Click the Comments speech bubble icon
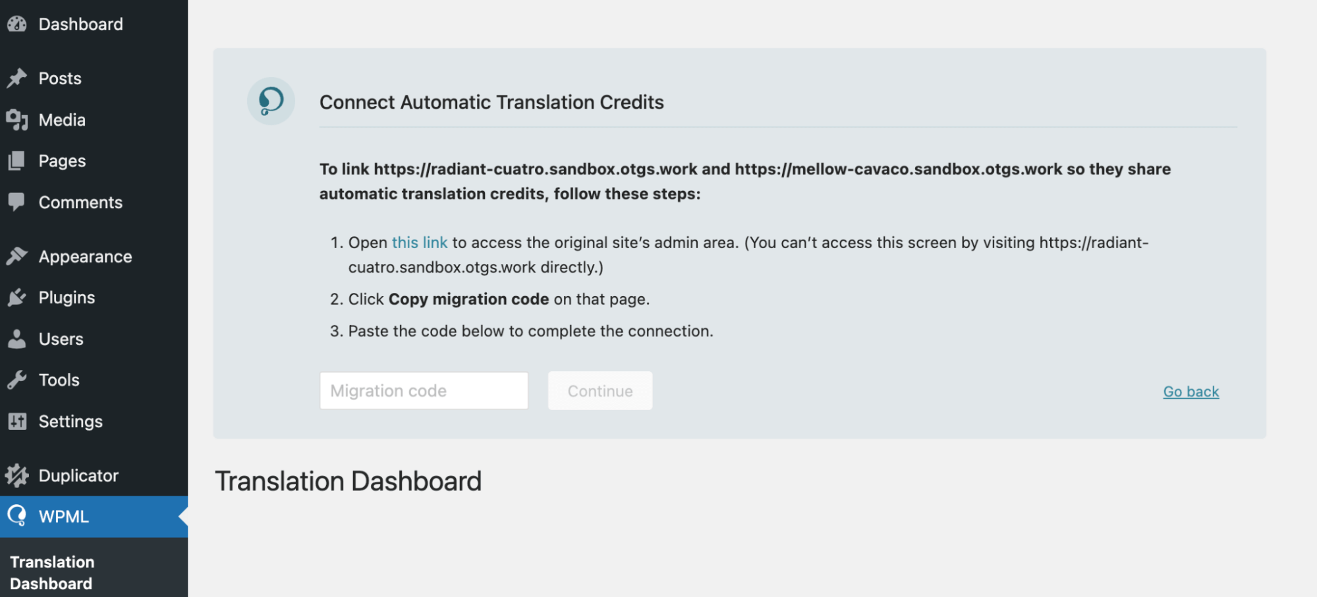The height and width of the screenshot is (597, 1317). point(17,201)
